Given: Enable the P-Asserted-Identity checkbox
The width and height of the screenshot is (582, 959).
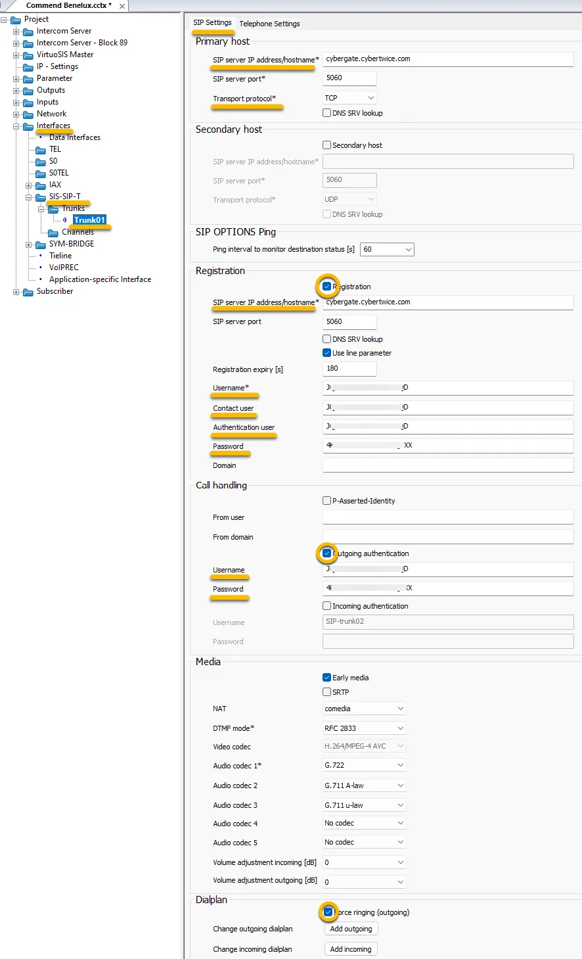Looking at the screenshot, I should 326,501.
